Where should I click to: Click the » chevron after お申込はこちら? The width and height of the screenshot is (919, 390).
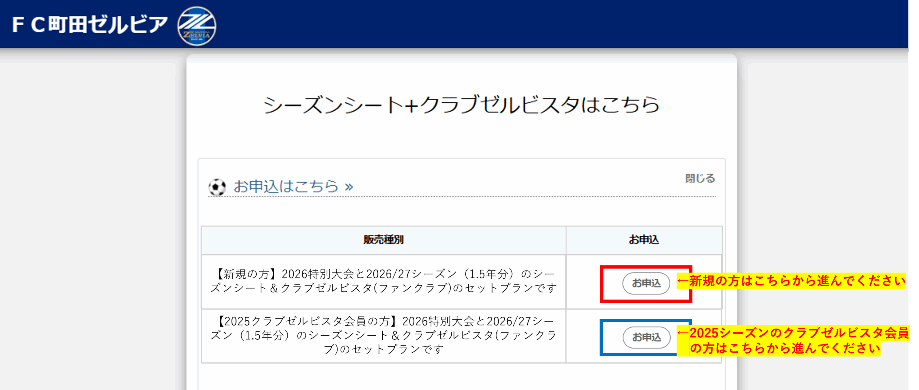(349, 187)
